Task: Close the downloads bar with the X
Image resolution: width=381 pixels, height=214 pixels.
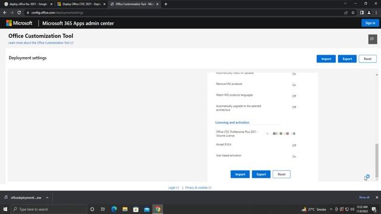Action: (x=377, y=197)
